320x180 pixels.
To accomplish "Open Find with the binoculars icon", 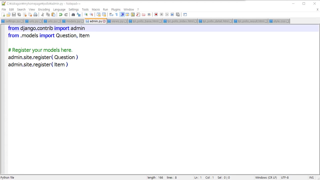I will point(73,14).
